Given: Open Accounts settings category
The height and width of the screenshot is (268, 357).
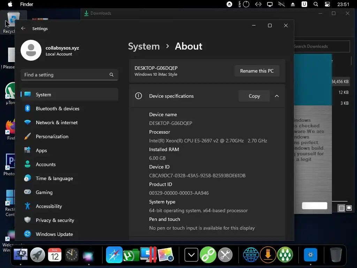Looking at the screenshot, I should click(69, 164).
